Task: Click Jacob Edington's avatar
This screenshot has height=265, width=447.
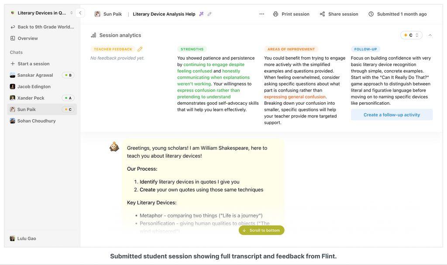Action: [13, 86]
